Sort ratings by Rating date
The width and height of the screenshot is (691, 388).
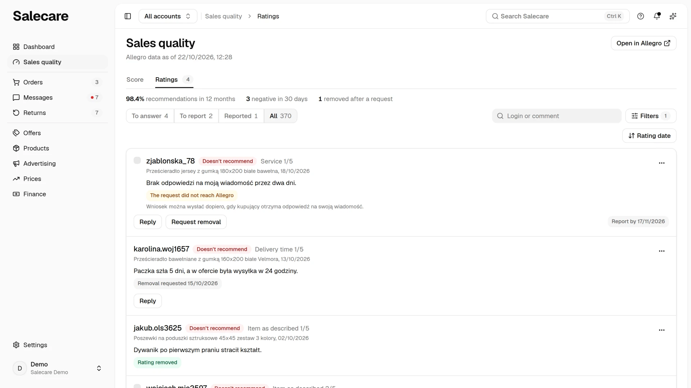[649, 136]
